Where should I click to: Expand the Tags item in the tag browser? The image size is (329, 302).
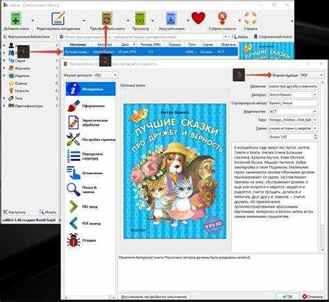pyautogui.click(x=3, y=99)
